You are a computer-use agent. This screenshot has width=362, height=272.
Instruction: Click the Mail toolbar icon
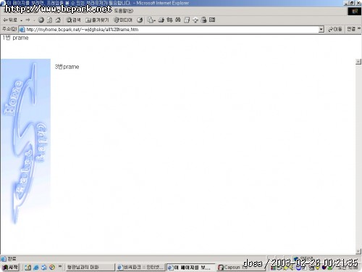coord(151,20)
